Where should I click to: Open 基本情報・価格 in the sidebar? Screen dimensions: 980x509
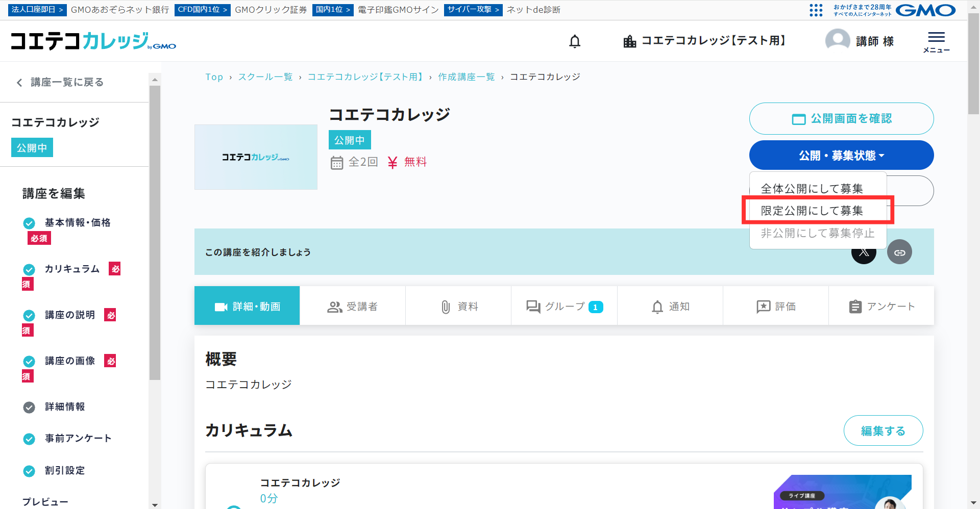(x=77, y=223)
